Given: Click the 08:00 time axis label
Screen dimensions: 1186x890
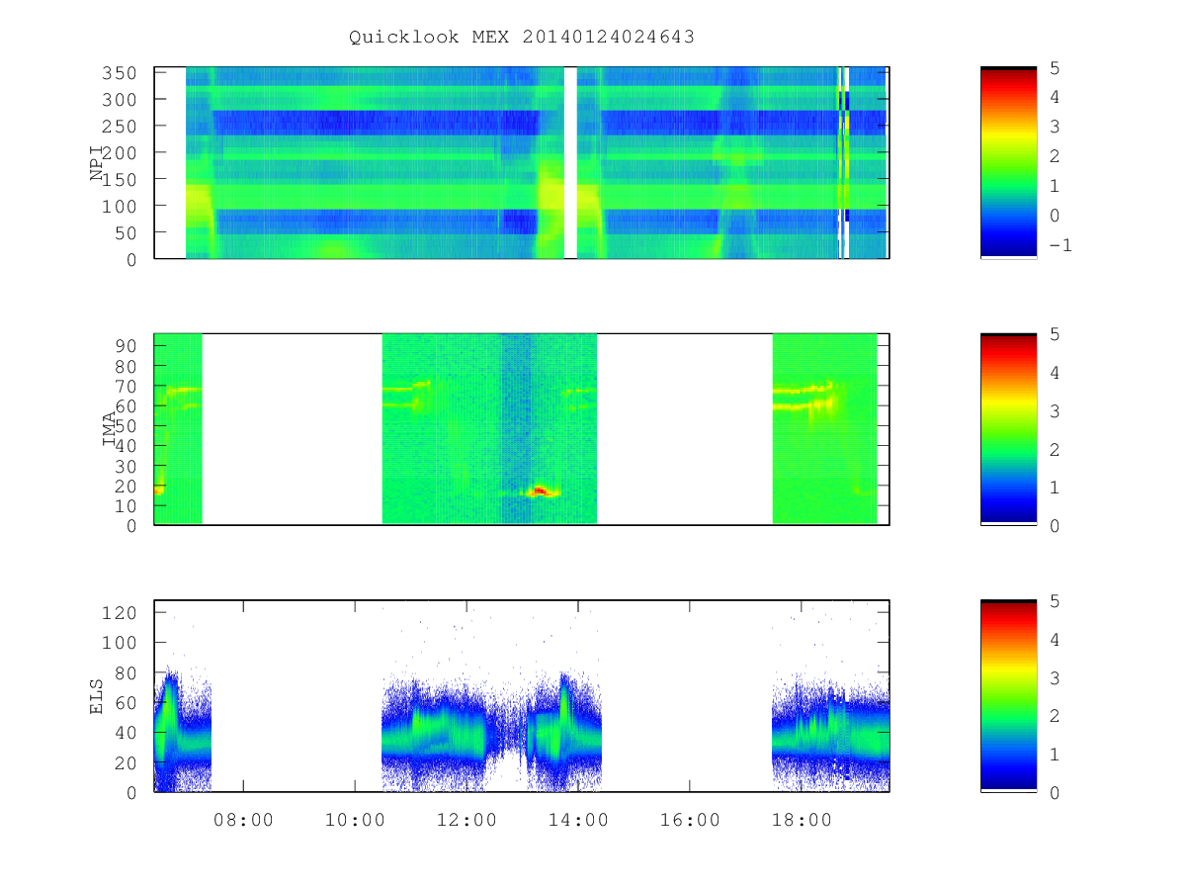Looking at the screenshot, I should point(243,819).
